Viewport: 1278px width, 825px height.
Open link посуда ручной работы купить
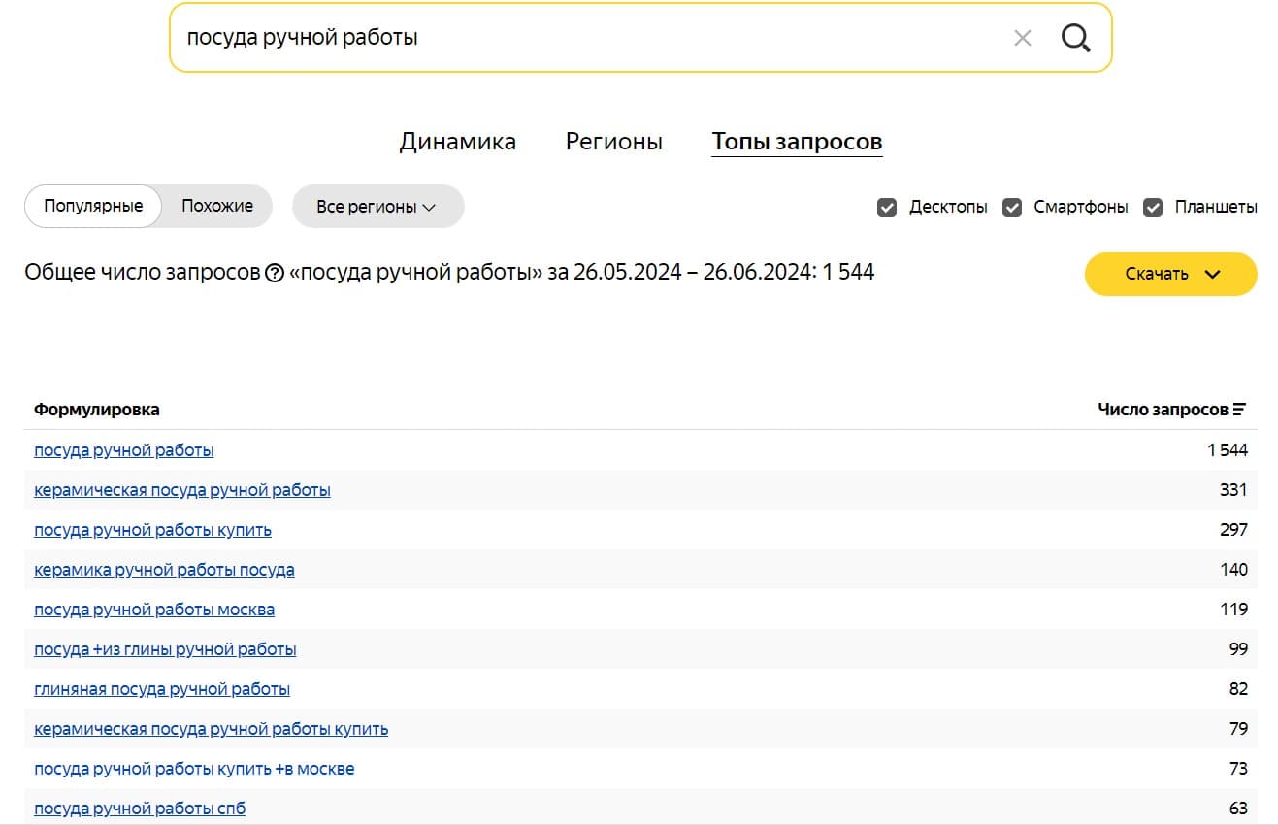click(152, 530)
